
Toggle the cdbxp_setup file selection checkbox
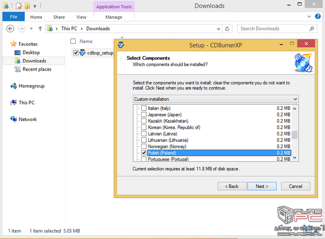point(76,53)
